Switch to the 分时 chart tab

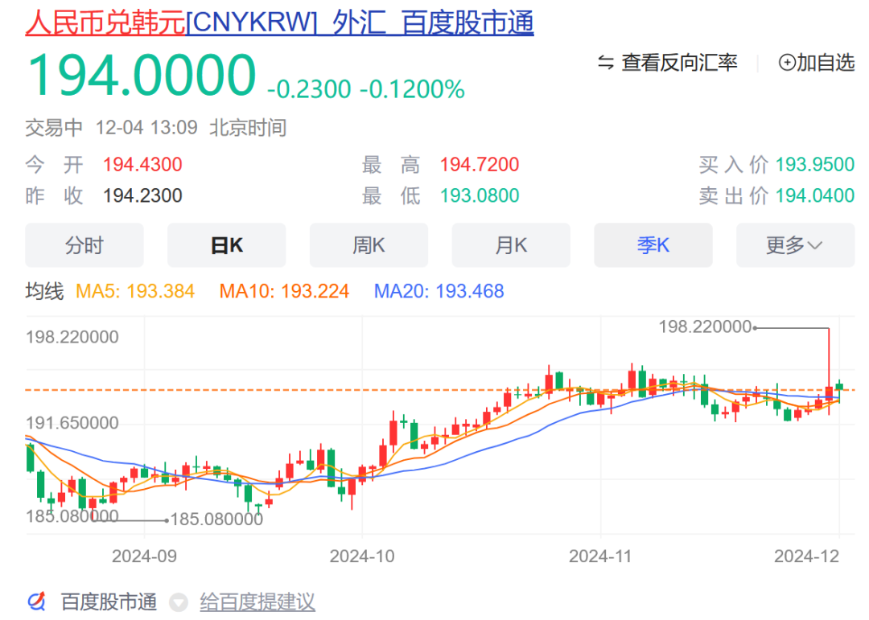click(x=84, y=245)
